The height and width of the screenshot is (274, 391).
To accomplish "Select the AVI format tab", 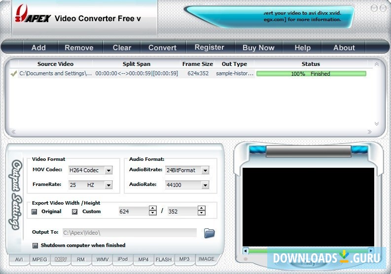I will 19,259.
